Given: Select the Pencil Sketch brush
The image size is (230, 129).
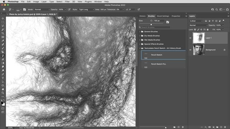Looking at the screenshot, I should (x=163, y=55).
